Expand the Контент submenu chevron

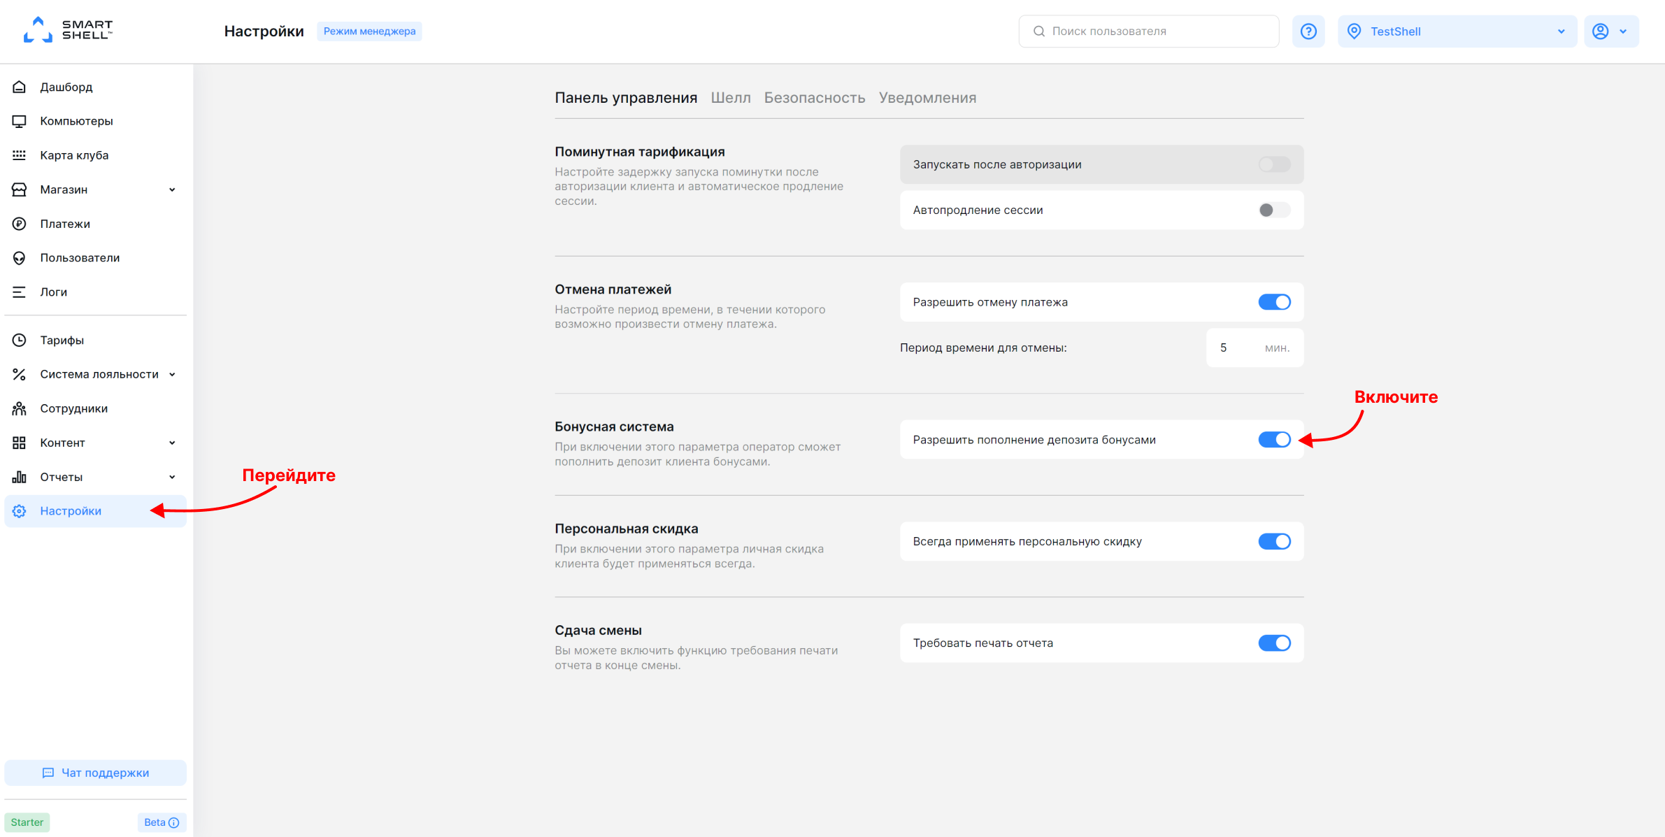point(172,443)
